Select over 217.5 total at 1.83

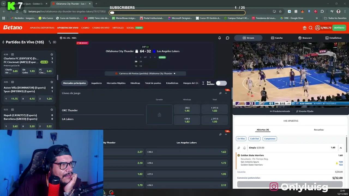[215, 109]
